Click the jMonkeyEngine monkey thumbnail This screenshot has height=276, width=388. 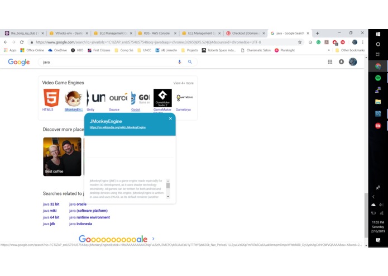[x=73, y=98]
